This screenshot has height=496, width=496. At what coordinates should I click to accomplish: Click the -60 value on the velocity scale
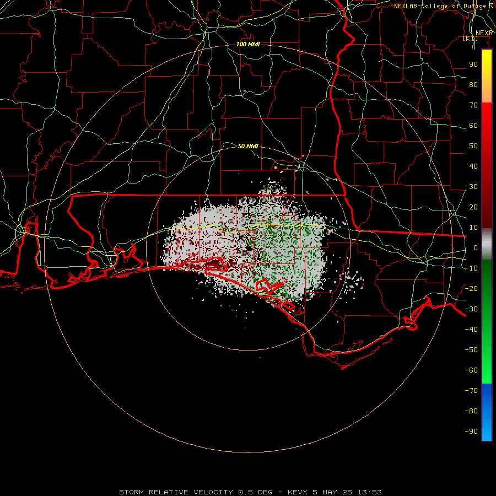click(x=471, y=370)
